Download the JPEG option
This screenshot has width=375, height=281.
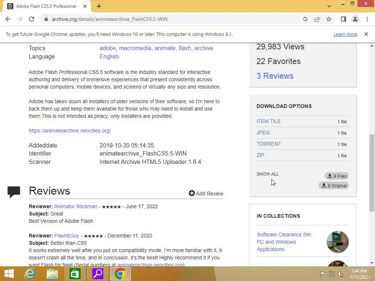coord(263,132)
